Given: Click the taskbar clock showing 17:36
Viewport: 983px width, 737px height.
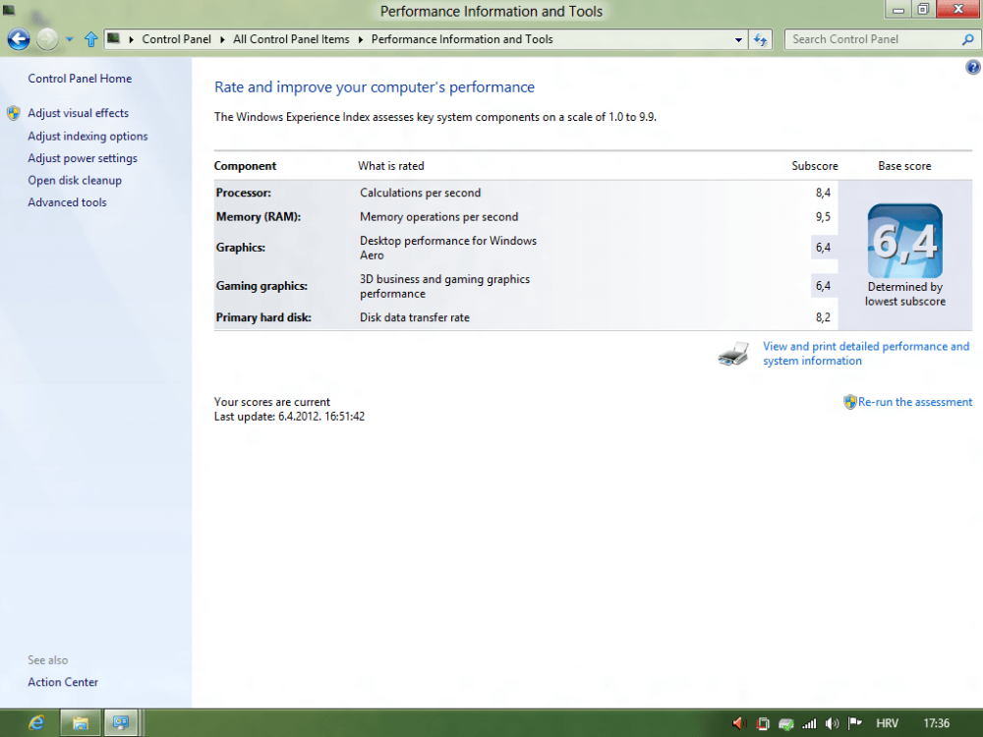Looking at the screenshot, I should [x=937, y=723].
